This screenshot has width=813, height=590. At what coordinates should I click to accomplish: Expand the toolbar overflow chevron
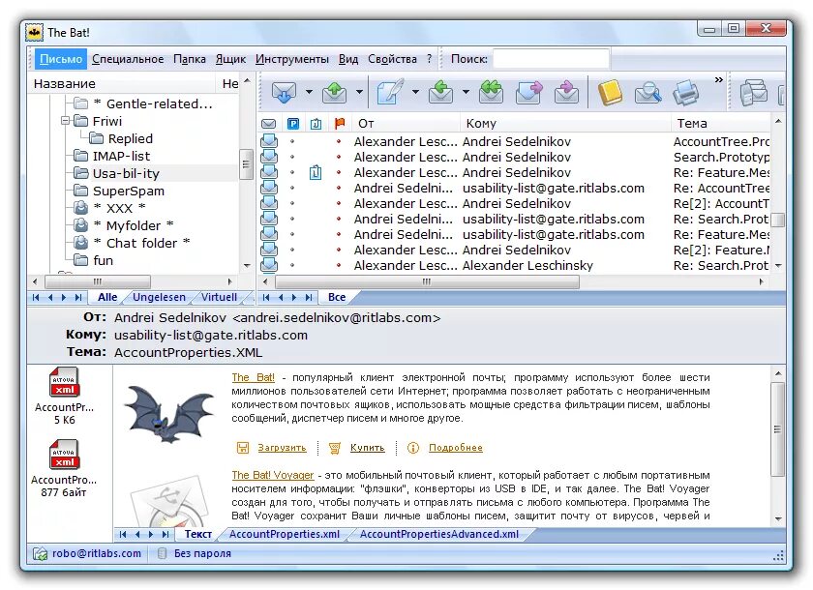(718, 81)
